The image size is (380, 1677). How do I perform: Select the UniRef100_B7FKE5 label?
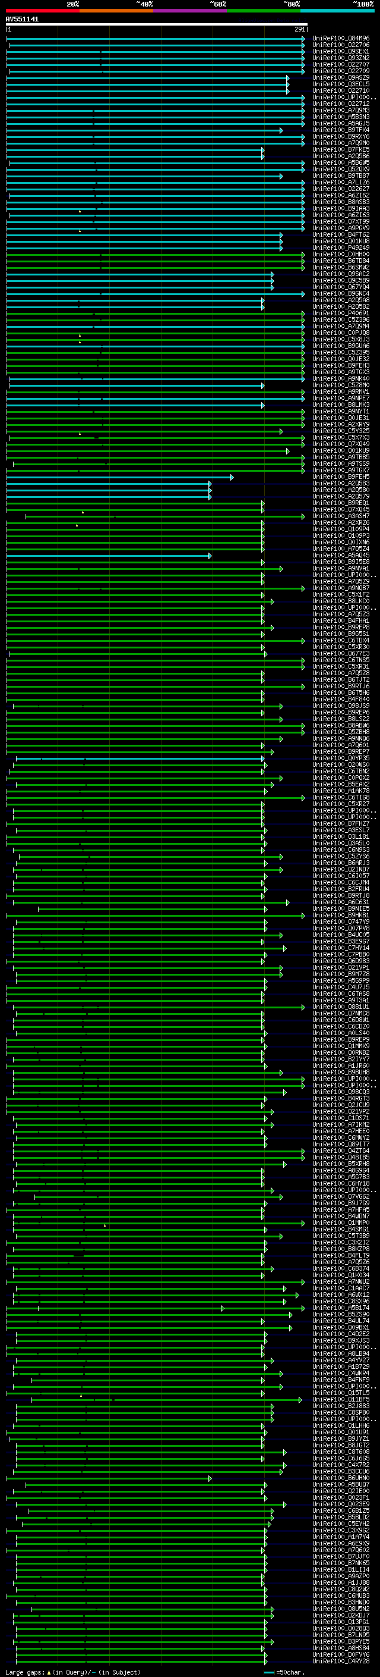340,150
